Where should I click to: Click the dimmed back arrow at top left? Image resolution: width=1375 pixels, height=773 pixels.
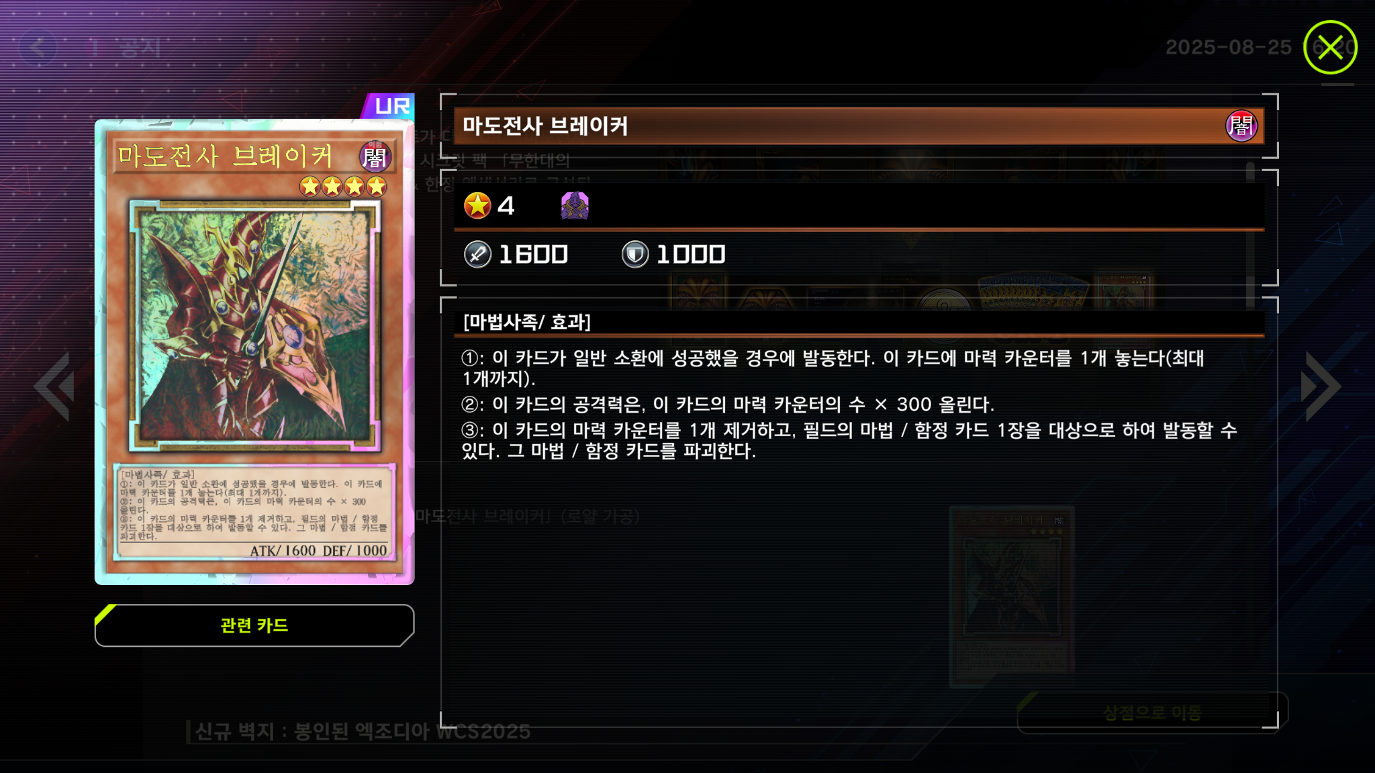(x=37, y=47)
